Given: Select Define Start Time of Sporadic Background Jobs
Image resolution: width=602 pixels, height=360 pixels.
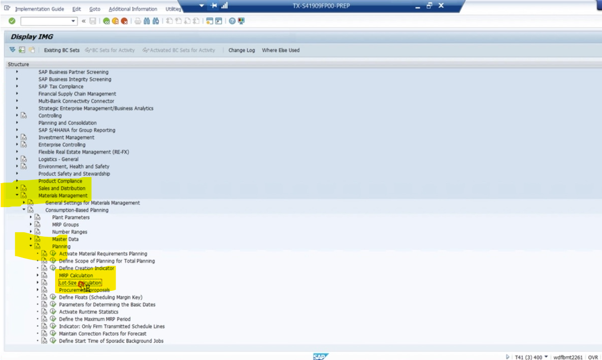Looking at the screenshot, I should 111,341.
